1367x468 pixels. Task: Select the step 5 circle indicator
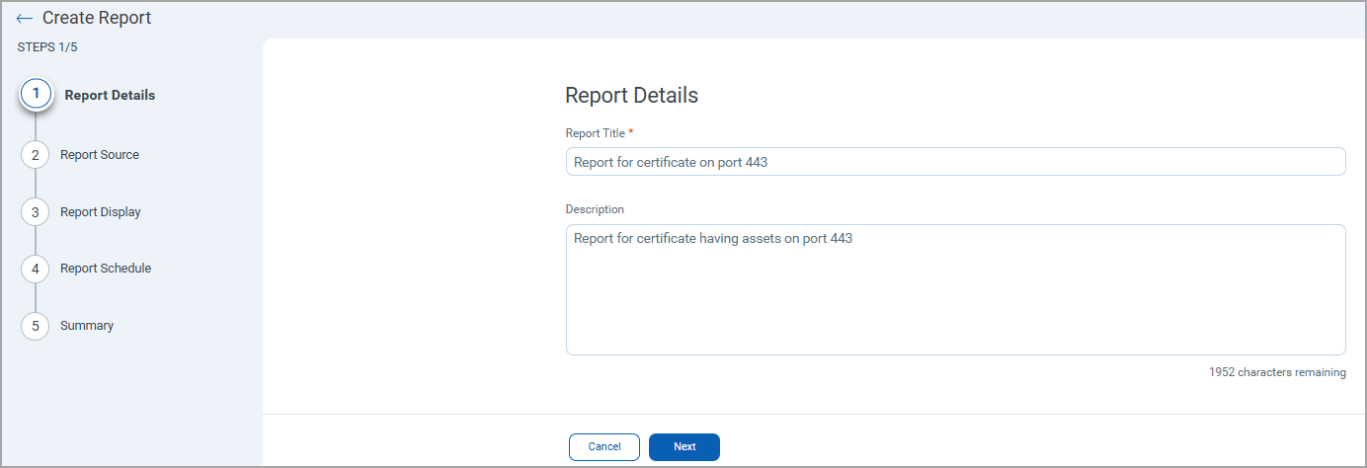tap(35, 326)
